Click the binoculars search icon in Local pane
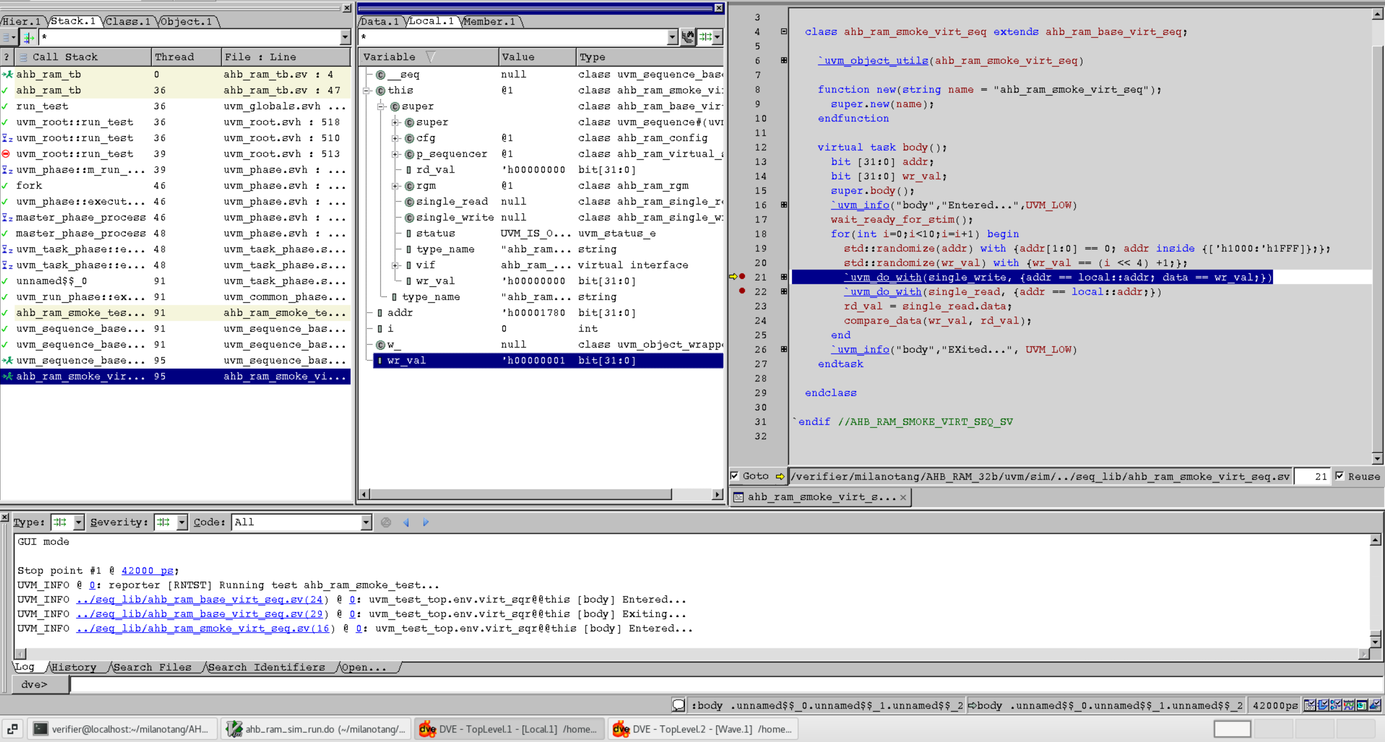Screen dimensions: 1385x742 click(688, 37)
